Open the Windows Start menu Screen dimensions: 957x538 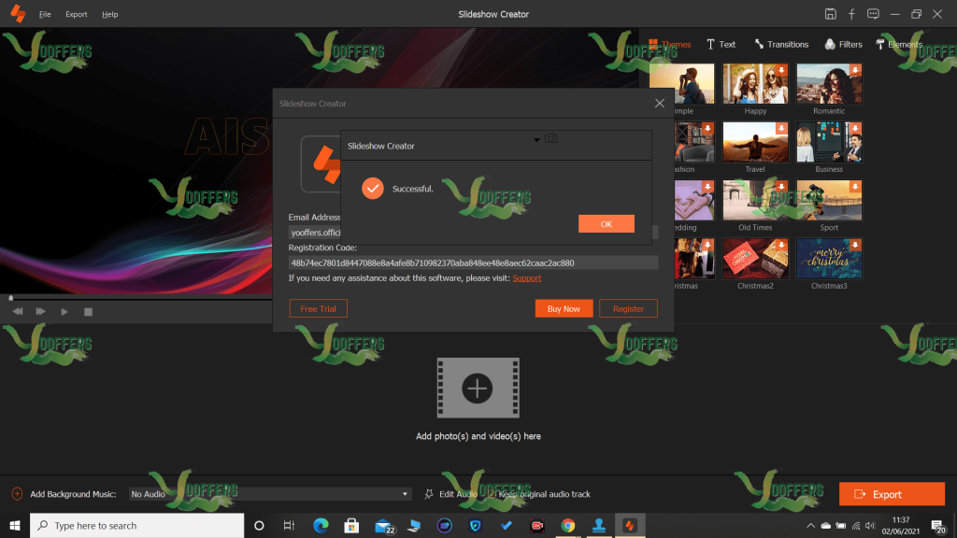[x=15, y=525]
